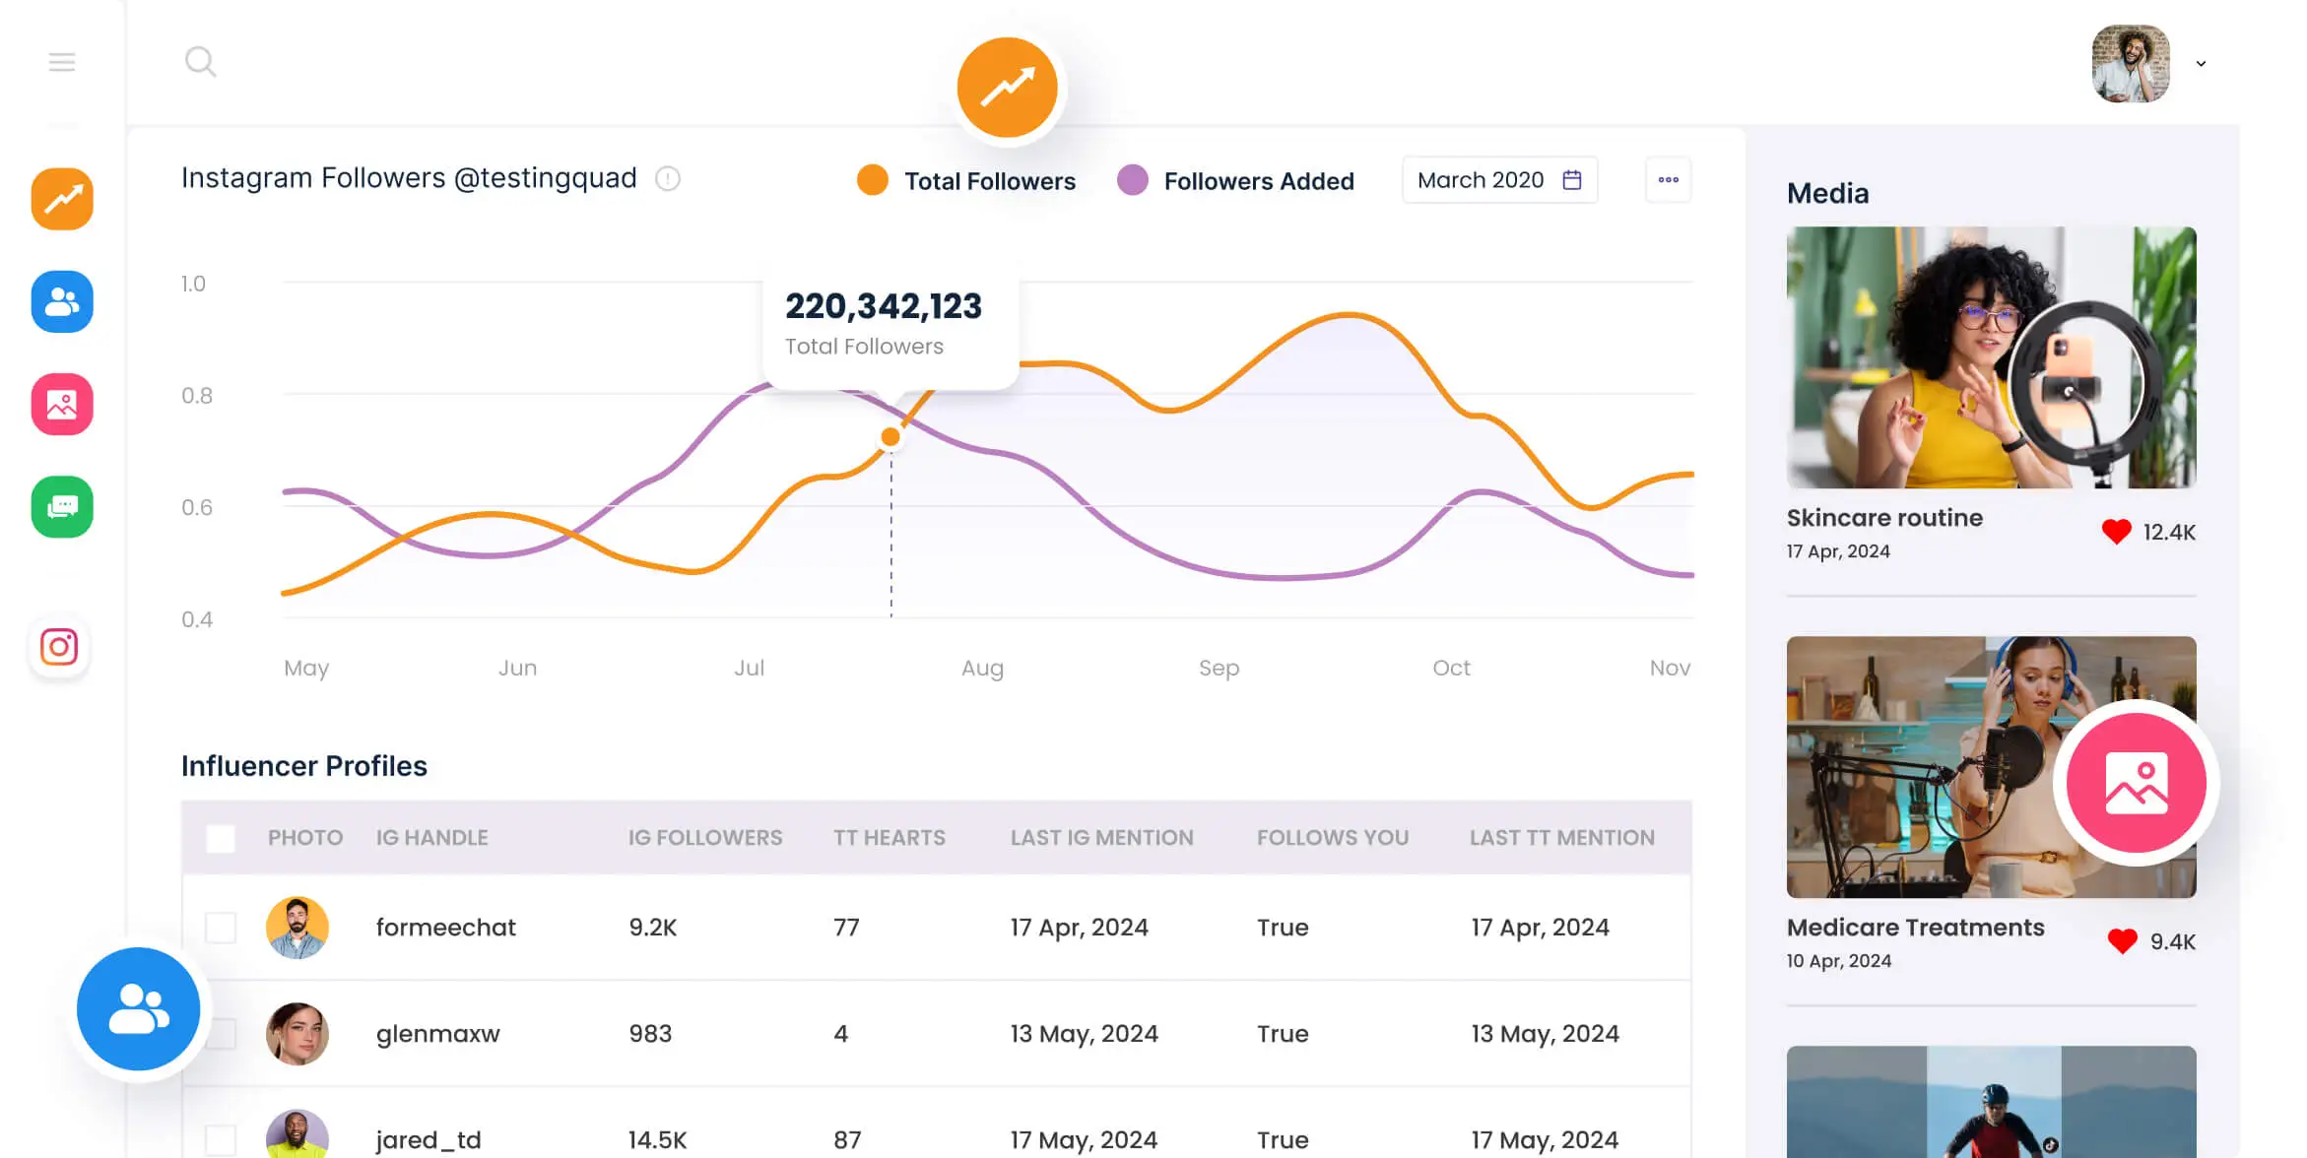
Task: Click orange data point on chart
Action: pyautogui.click(x=890, y=436)
